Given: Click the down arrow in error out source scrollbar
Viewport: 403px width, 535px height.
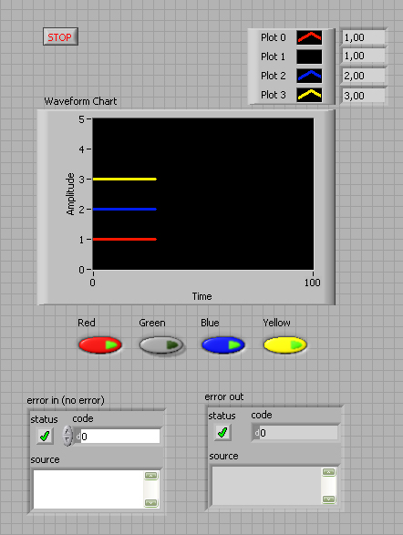Looking at the screenshot, I should [328, 499].
